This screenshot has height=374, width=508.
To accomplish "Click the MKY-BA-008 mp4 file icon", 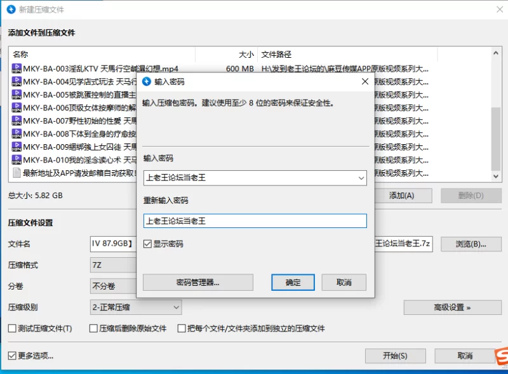I will coord(17,133).
